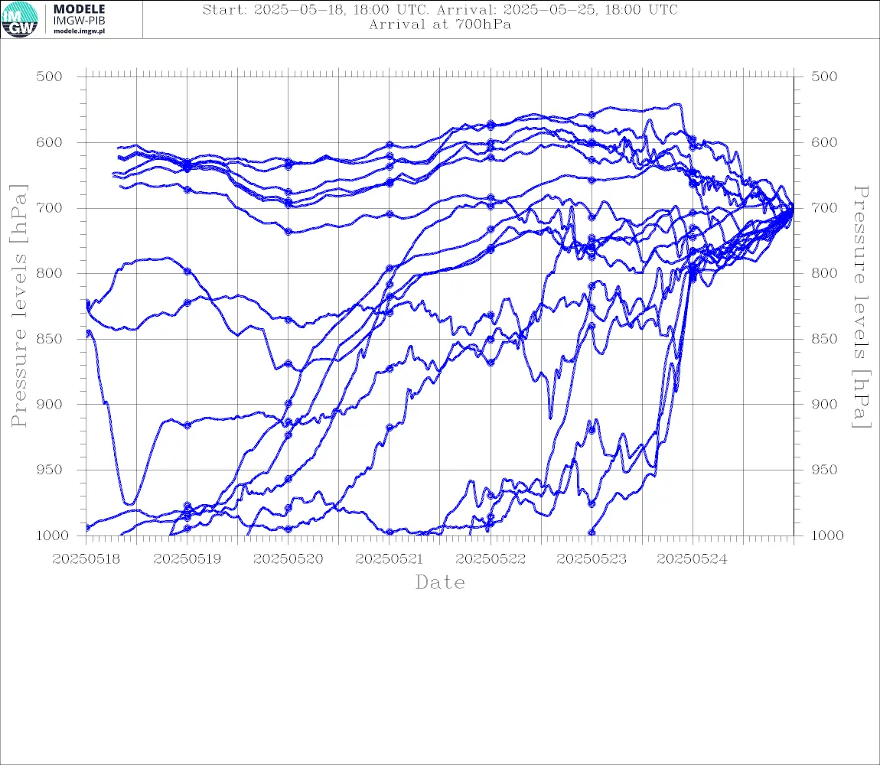Viewport: 880px width, 765px height.
Task: Click the left 'Pressure levels [hPa]' axis title
Action: [x=19, y=306]
